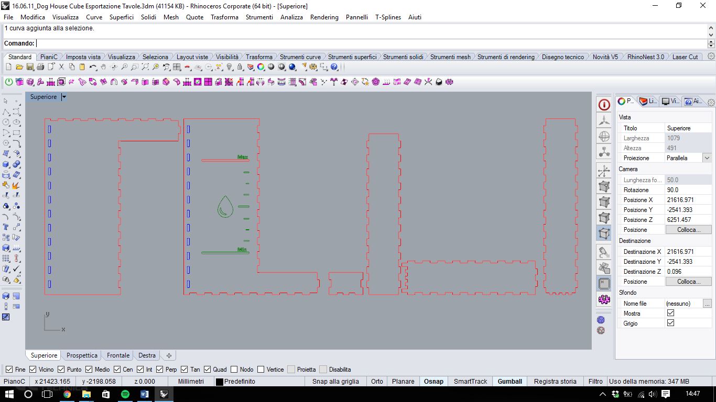The width and height of the screenshot is (716, 402).
Task: Click the red power icon beside the viewport
Action: (x=604, y=105)
